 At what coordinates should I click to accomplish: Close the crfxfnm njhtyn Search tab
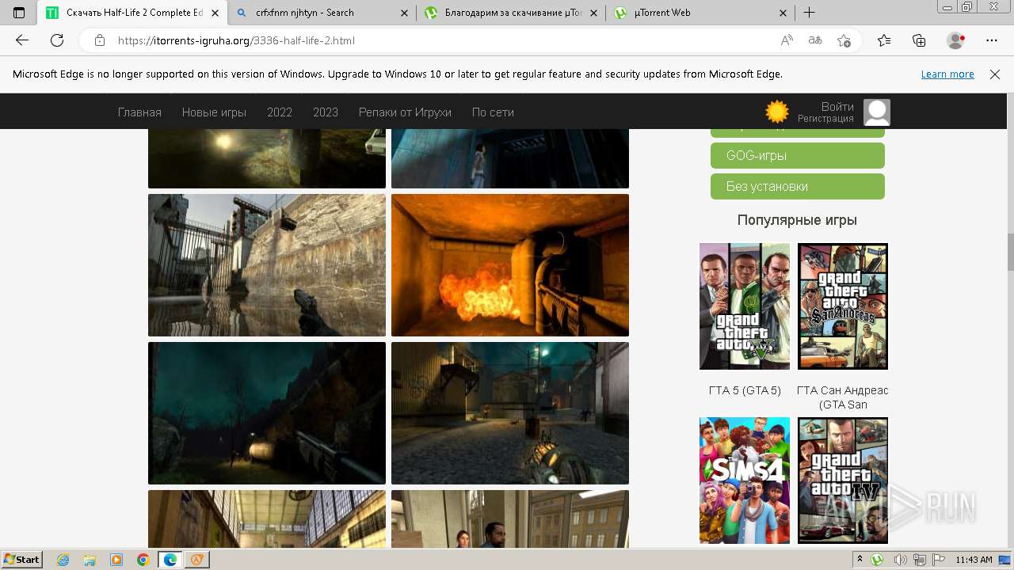click(x=404, y=13)
